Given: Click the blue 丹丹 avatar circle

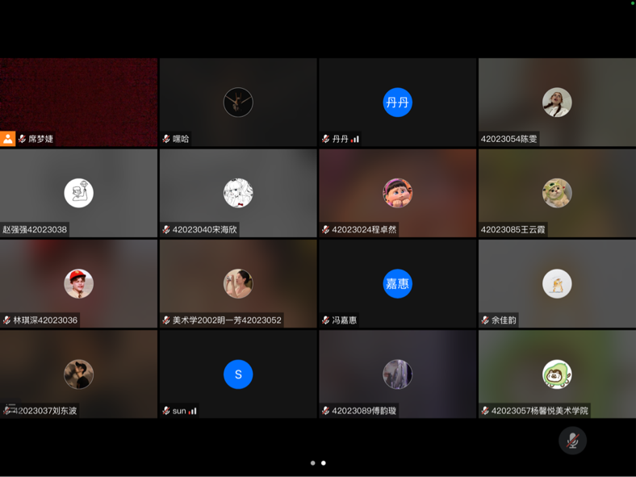Looking at the screenshot, I should pyautogui.click(x=397, y=103).
